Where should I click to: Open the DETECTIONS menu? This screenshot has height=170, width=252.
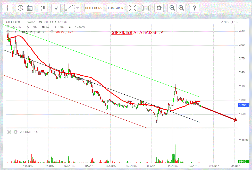pyautogui.click(x=94, y=8)
